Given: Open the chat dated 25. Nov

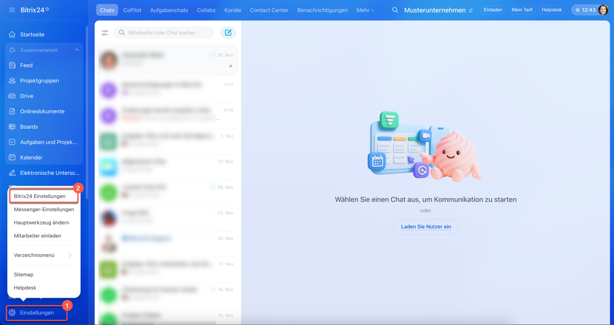Looking at the screenshot, I should tap(168, 217).
